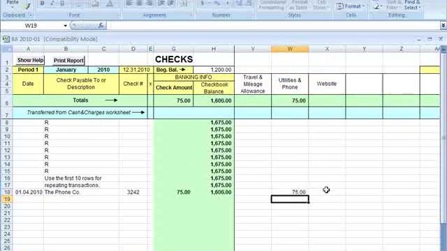The width and height of the screenshot is (447, 251).
Task: Click the check number '3242' cell
Action: (133, 192)
